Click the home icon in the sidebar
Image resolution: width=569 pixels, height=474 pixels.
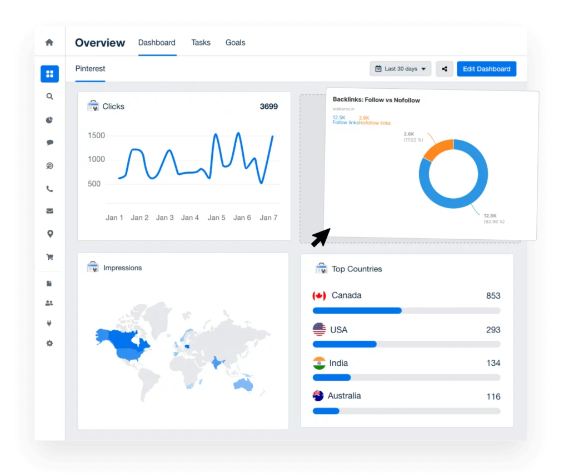coord(49,42)
